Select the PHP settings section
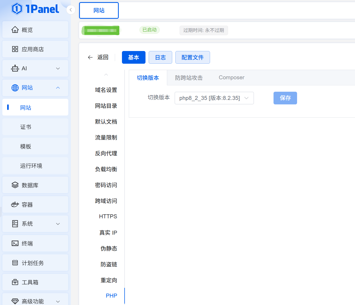The width and height of the screenshot is (355, 305). [111, 296]
